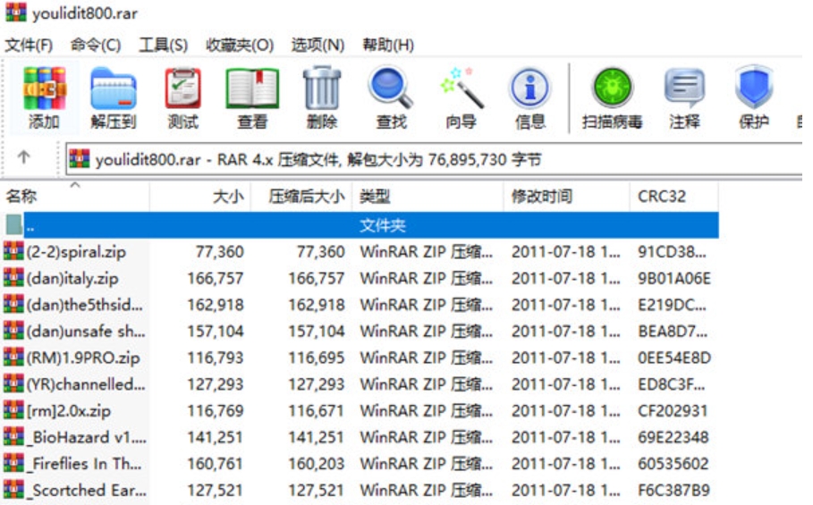Open the 向导 (Wizard) wand icon

click(x=462, y=88)
